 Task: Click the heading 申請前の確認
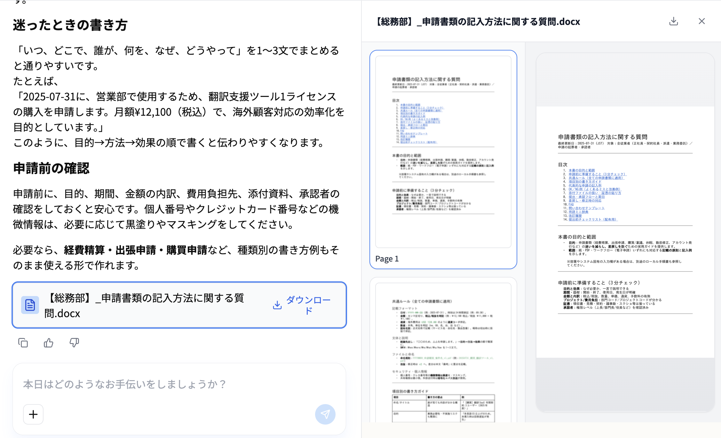[51, 168]
